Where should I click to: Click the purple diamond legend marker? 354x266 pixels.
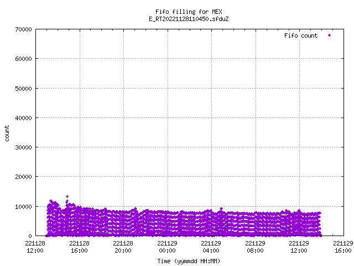(x=330, y=35)
